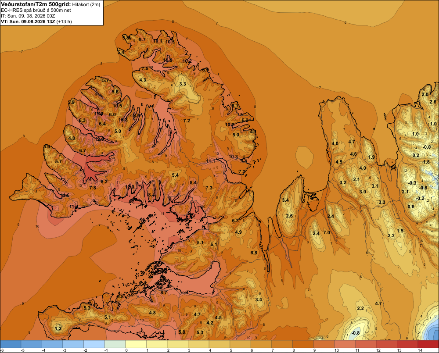Click the legend swatch between -5 and -4
Viewport: 439px width, 353px height.
tap(31, 344)
